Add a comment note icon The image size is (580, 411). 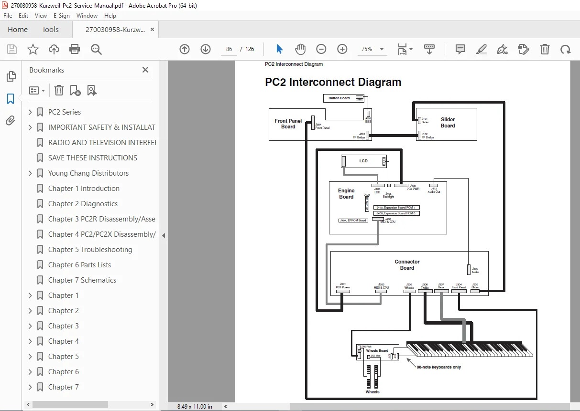pos(460,49)
